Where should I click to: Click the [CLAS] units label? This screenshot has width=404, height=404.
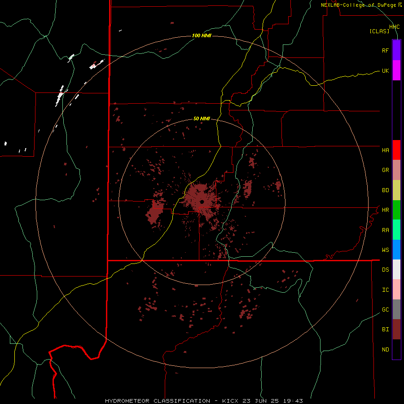click(x=379, y=31)
